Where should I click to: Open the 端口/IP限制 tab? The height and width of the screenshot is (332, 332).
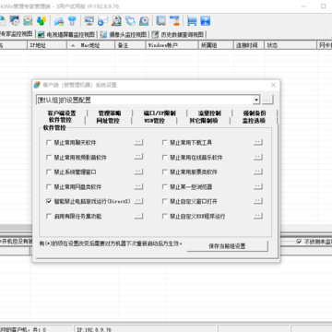pyautogui.click(x=160, y=113)
